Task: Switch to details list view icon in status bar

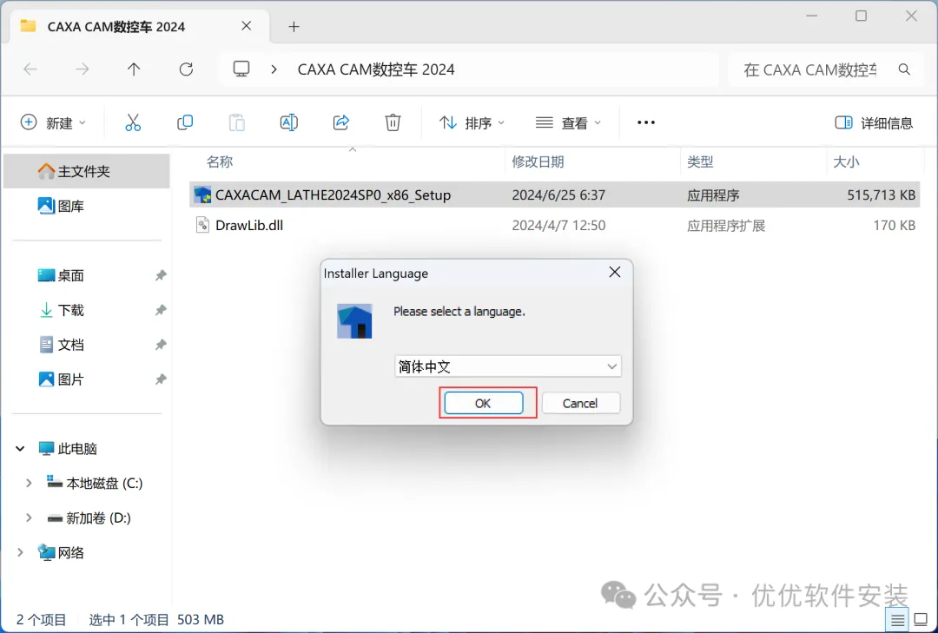Action: 897,620
